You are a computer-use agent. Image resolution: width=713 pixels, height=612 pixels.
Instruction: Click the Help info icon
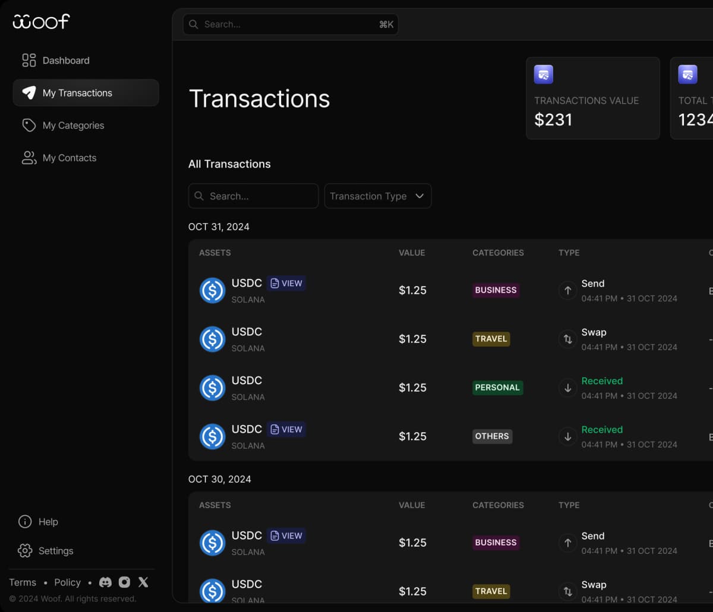[24, 522]
